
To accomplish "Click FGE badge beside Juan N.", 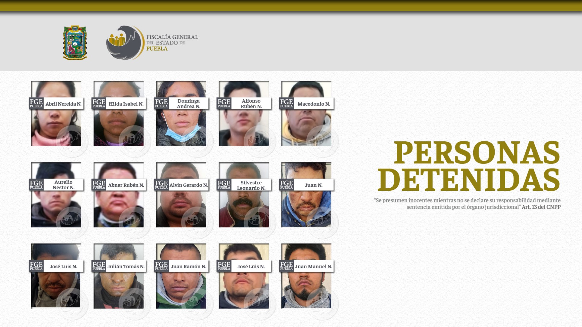I will point(286,185).
